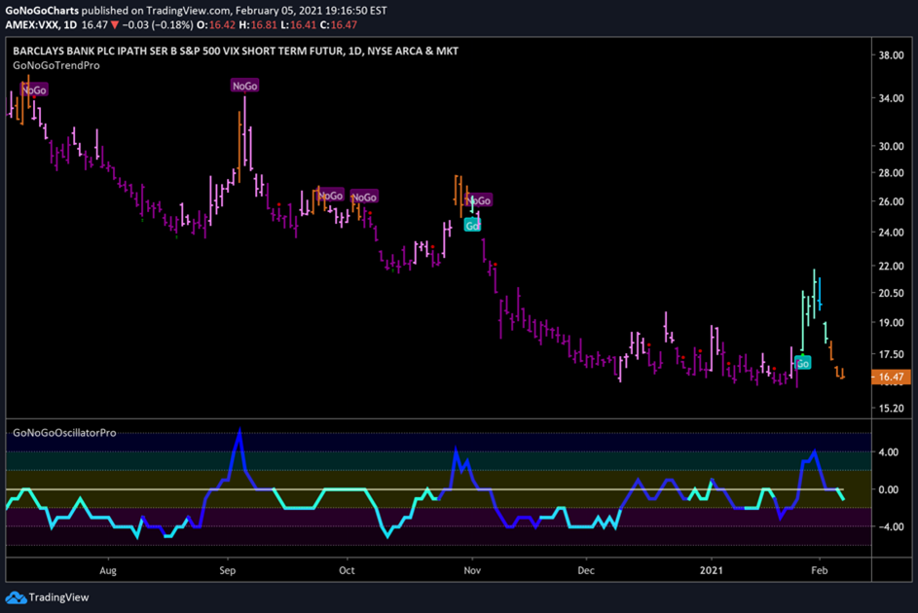Click the teal Go marker in late January
Image resolution: width=918 pixels, height=613 pixels.
[803, 363]
